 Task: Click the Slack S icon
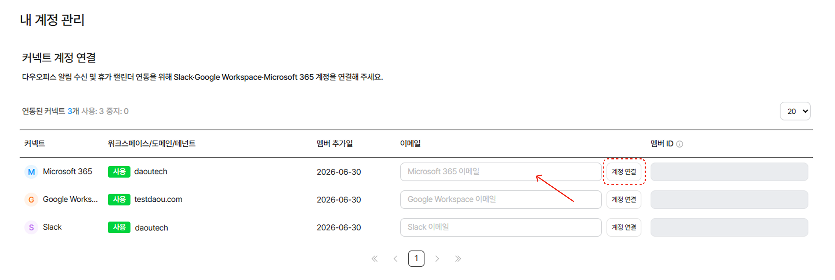31,227
